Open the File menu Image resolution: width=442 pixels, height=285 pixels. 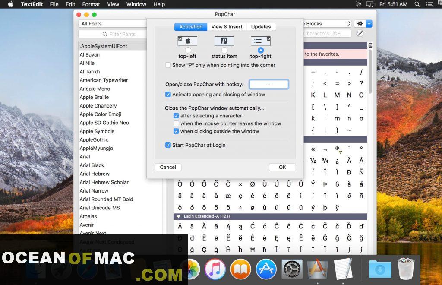point(54,4)
